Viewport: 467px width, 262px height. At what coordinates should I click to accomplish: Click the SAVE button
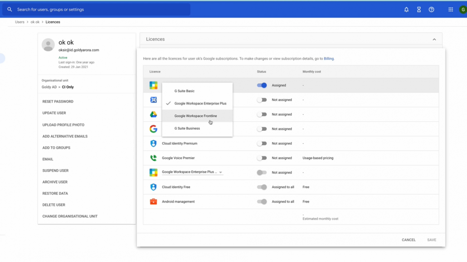coord(432,240)
